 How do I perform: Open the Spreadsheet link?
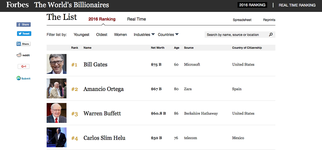pyautogui.click(x=242, y=20)
